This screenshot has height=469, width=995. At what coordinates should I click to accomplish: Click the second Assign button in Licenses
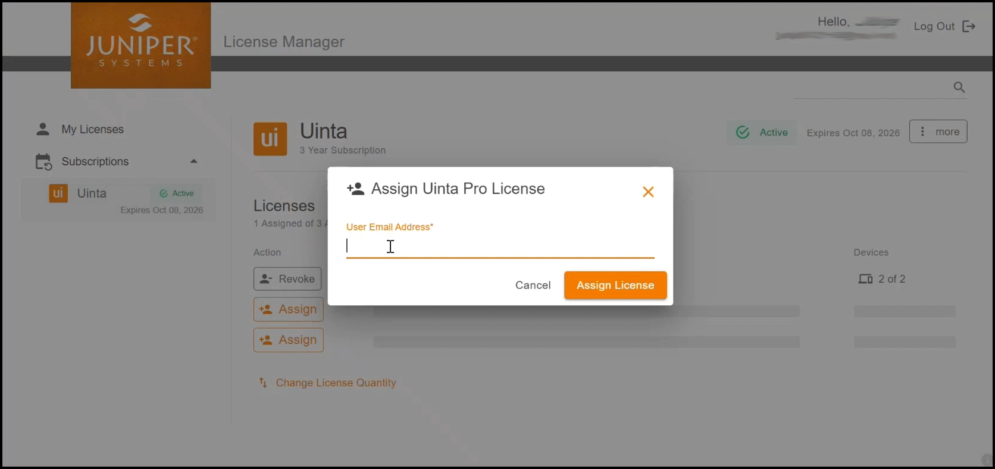[289, 340]
